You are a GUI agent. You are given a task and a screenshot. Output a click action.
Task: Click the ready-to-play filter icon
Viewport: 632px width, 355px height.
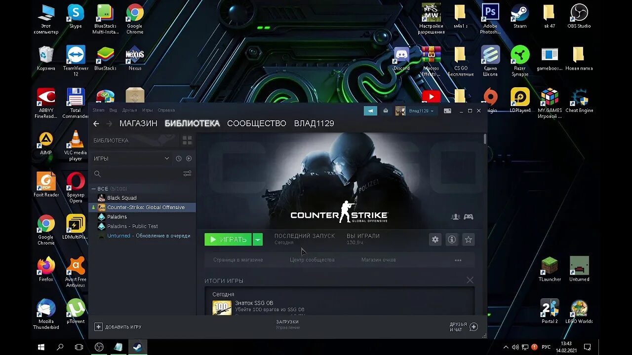pyautogui.click(x=189, y=159)
